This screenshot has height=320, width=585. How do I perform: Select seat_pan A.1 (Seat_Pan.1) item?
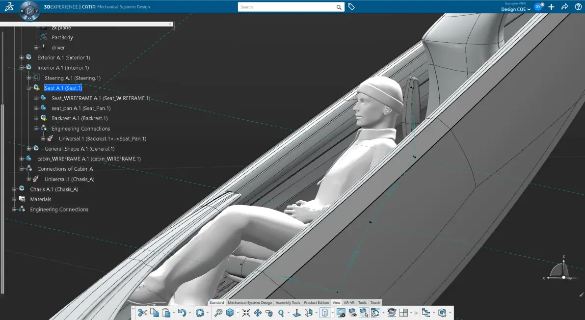pyautogui.click(x=81, y=108)
